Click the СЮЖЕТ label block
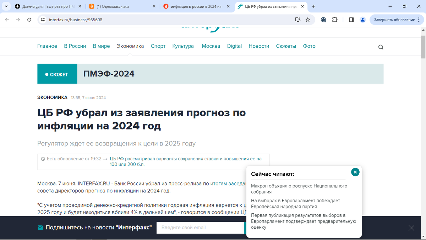The image size is (426, 240). (x=57, y=74)
